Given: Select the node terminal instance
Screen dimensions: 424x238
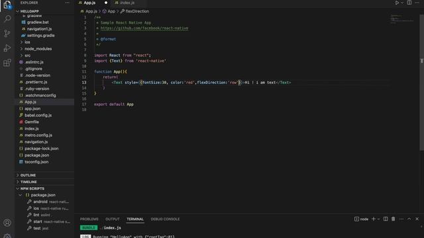Looking at the screenshot, I should (x=361, y=219).
